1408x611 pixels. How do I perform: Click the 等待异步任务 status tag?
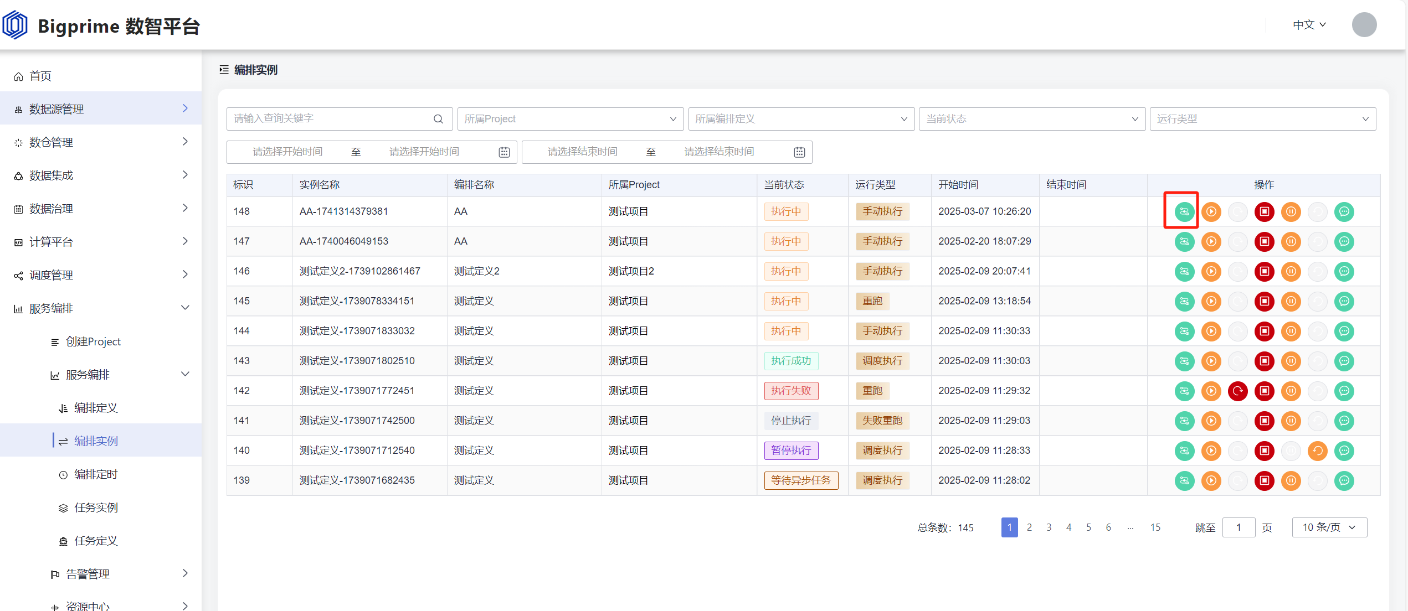(x=801, y=480)
